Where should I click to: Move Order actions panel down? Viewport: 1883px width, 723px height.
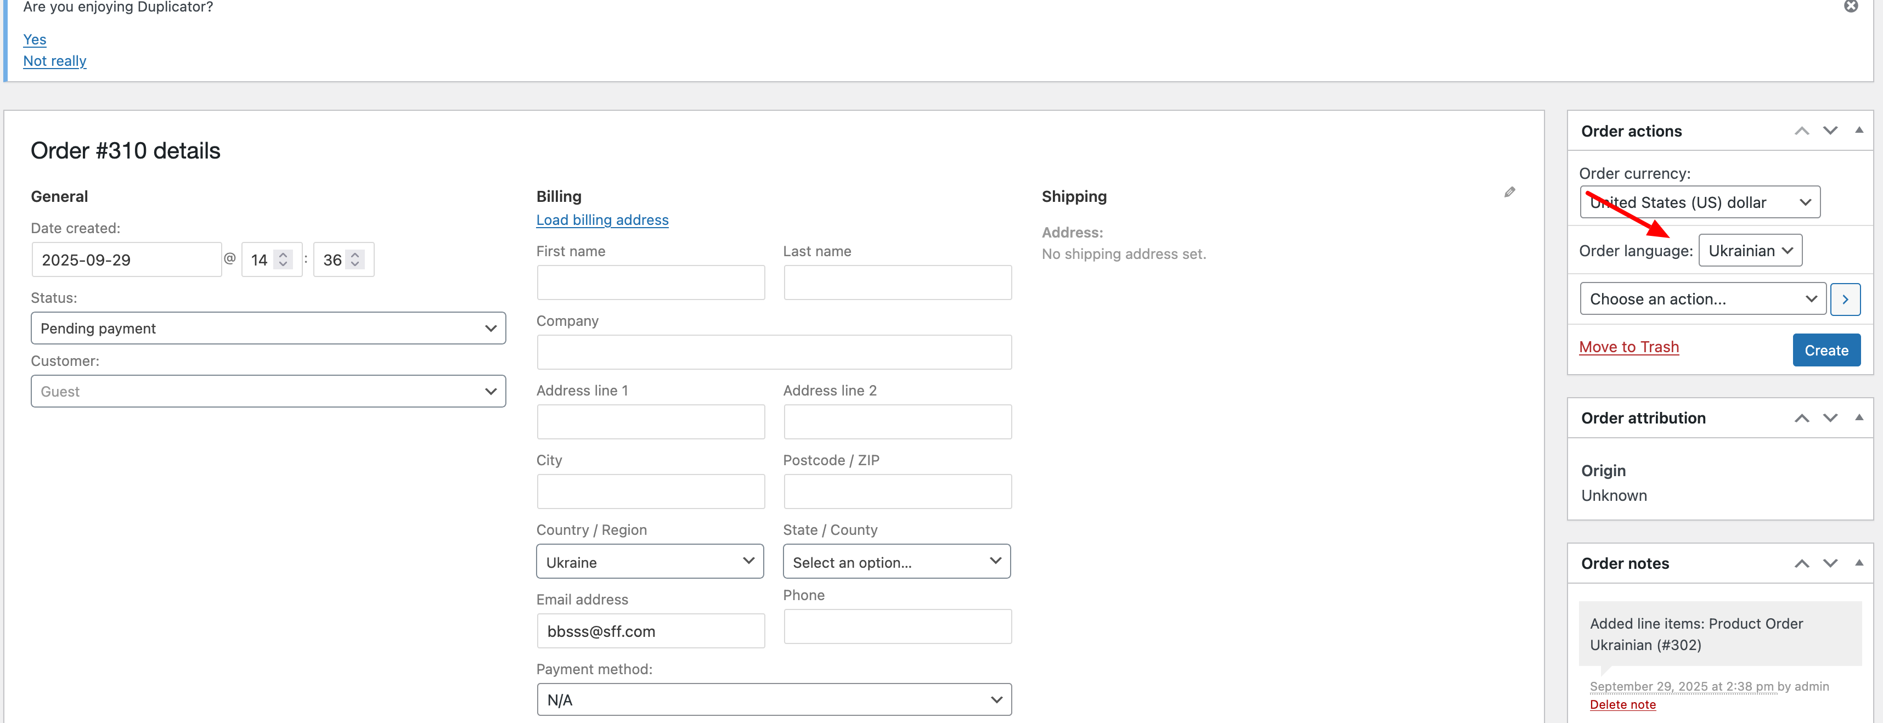(1830, 131)
